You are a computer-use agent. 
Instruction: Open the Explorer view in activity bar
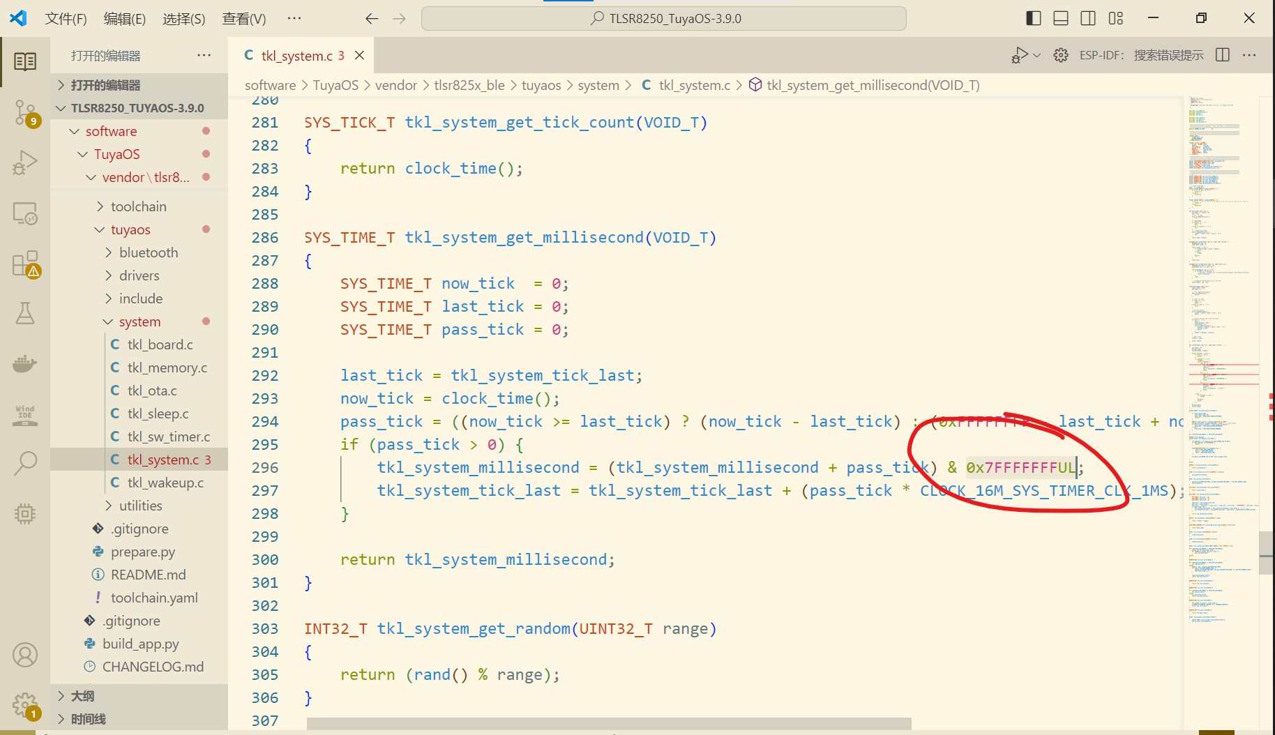(x=25, y=61)
